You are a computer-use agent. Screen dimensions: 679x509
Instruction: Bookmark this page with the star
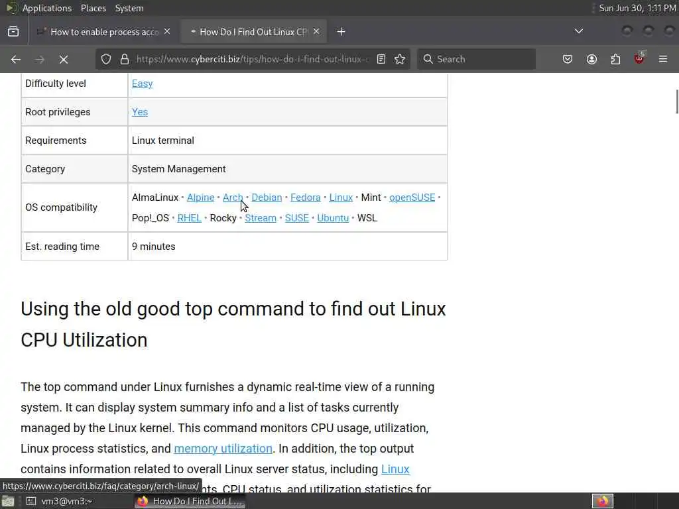pyautogui.click(x=400, y=59)
